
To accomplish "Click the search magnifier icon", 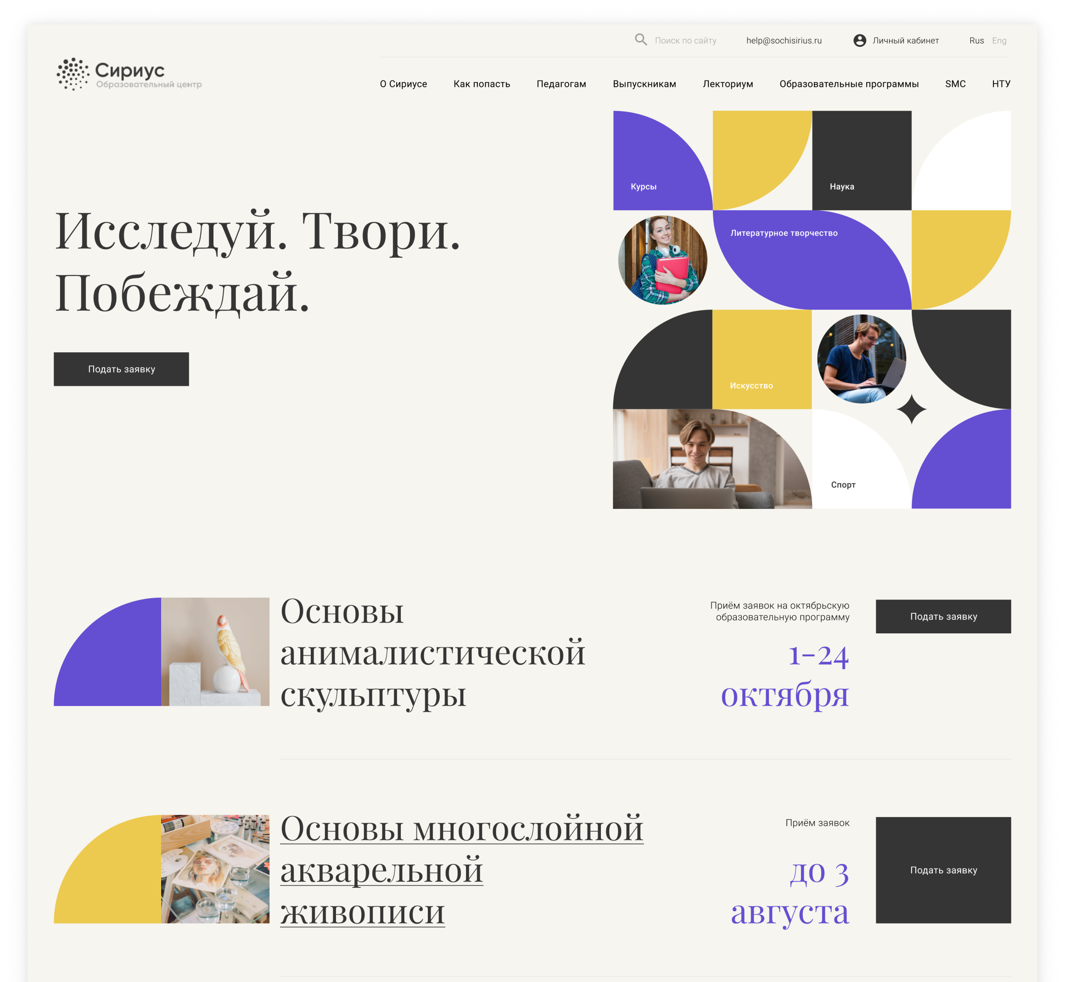I will [640, 40].
